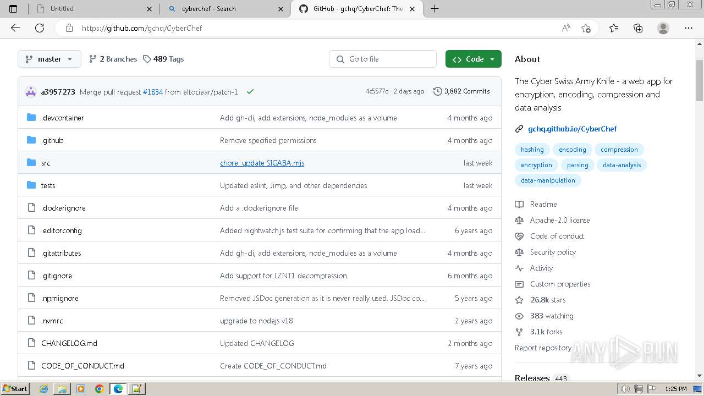Click the Go to file search field
Screen dimensions: 704x396
pos(383,59)
